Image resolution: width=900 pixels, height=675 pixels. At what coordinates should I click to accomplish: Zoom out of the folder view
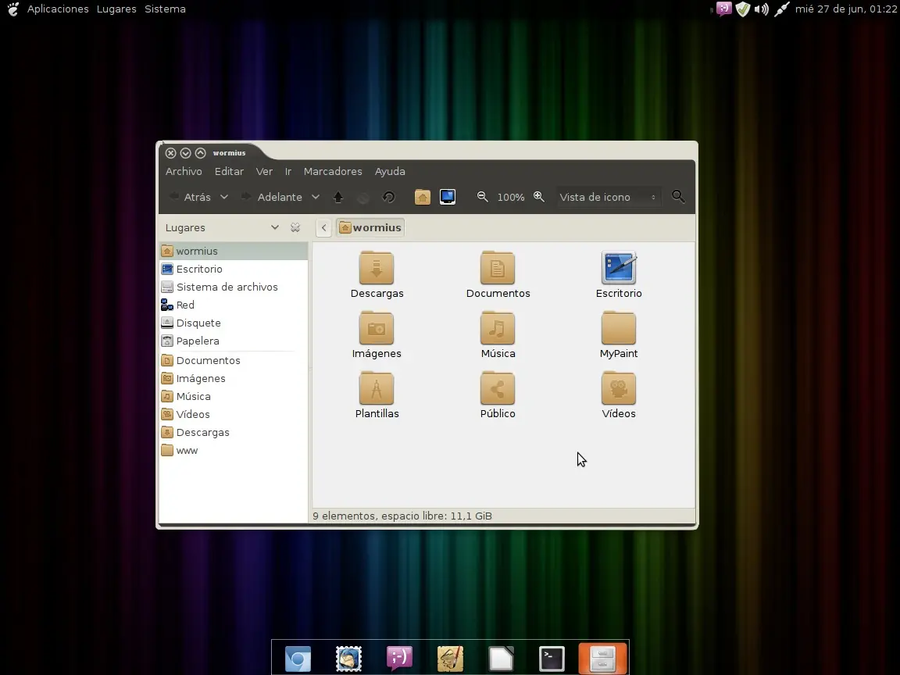(483, 197)
